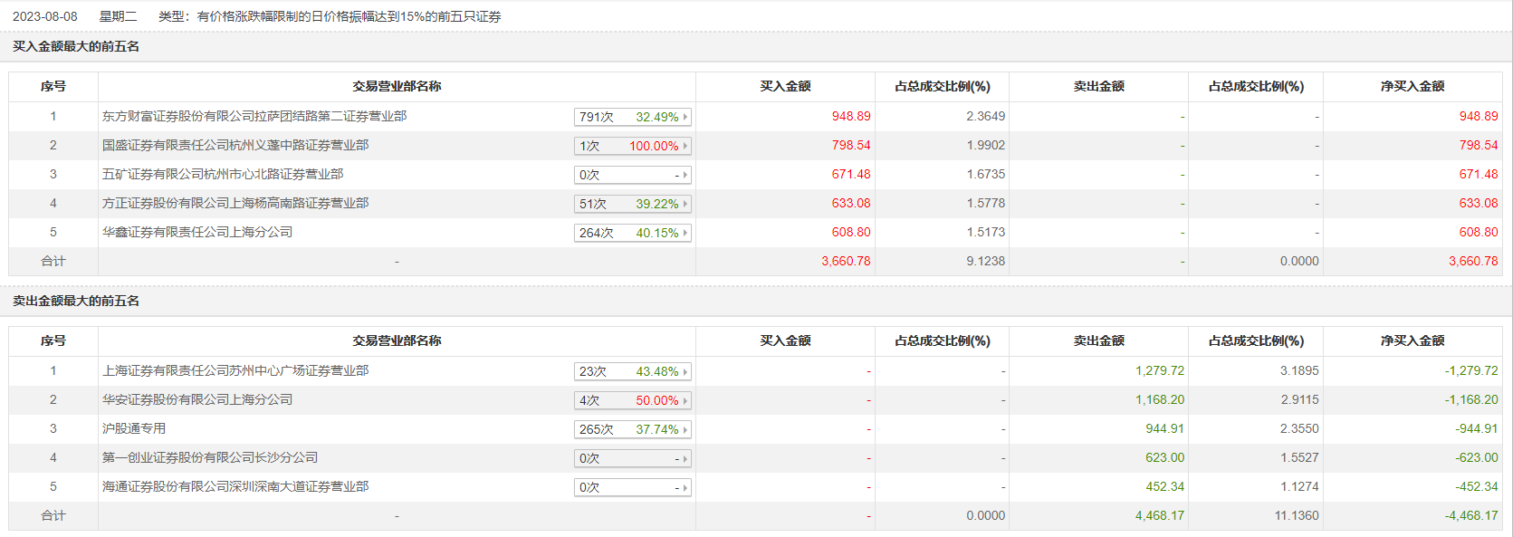Expand the 0次 dropdown beside 海通证券
1513x537 pixels.
632,487
